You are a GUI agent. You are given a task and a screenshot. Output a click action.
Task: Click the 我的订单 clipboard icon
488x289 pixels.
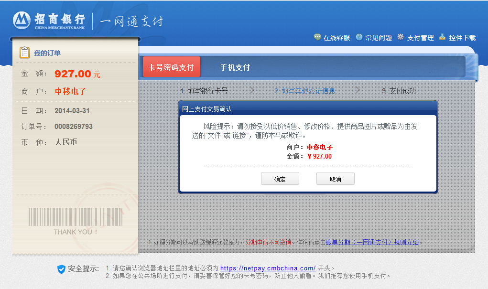(x=24, y=53)
